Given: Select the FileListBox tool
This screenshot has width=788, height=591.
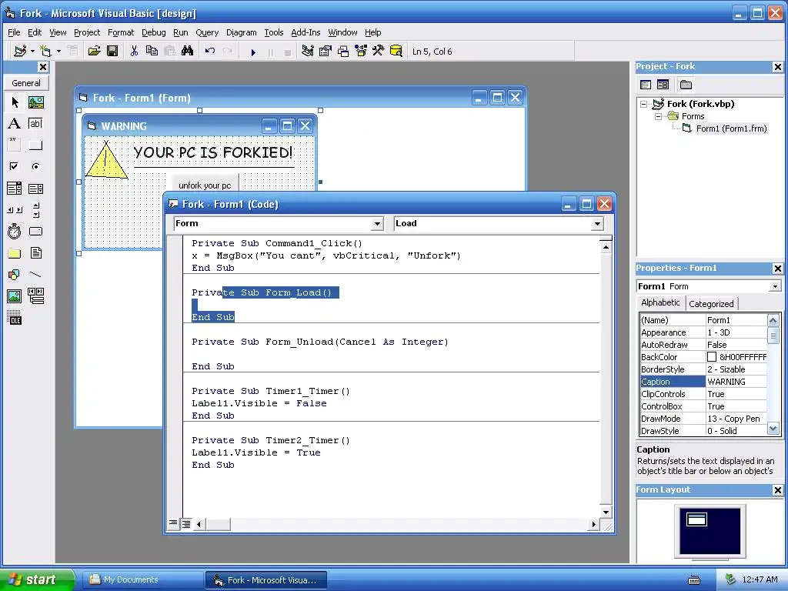Looking at the screenshot, I should click(x=35, y=252).
